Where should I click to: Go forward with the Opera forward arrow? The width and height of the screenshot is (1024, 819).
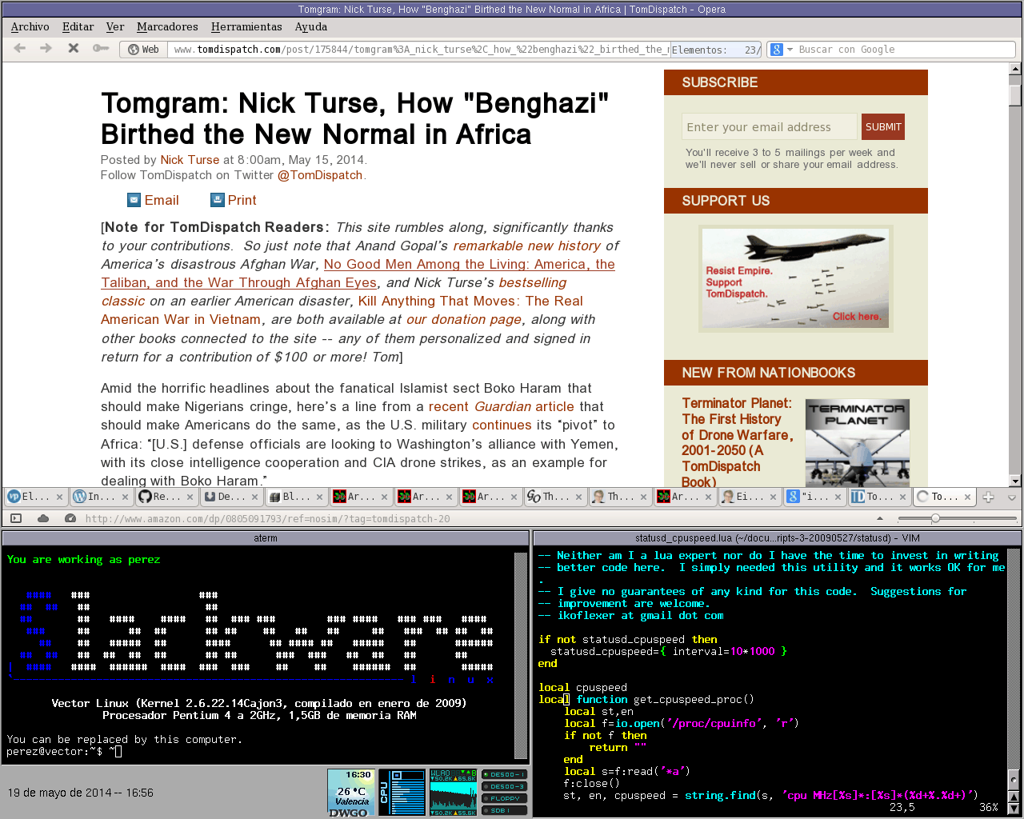coord(46,49)
